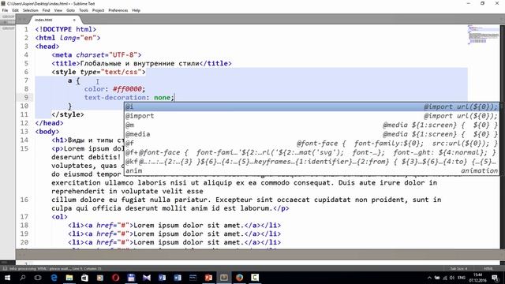Viewport: 505px width, 284px height.
Task: Click the <ol> tag on line 17
Action: coord(60,217)
